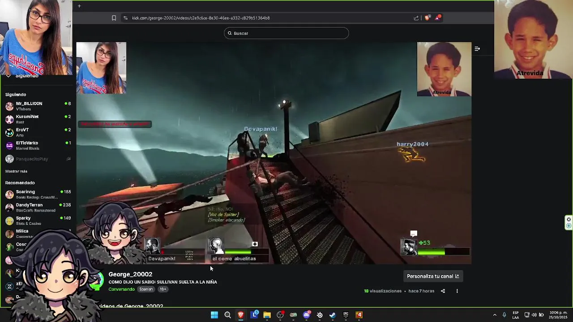573x322 pixels.
Task: Show hidden system tray icons
Action: tap(495, 315)
